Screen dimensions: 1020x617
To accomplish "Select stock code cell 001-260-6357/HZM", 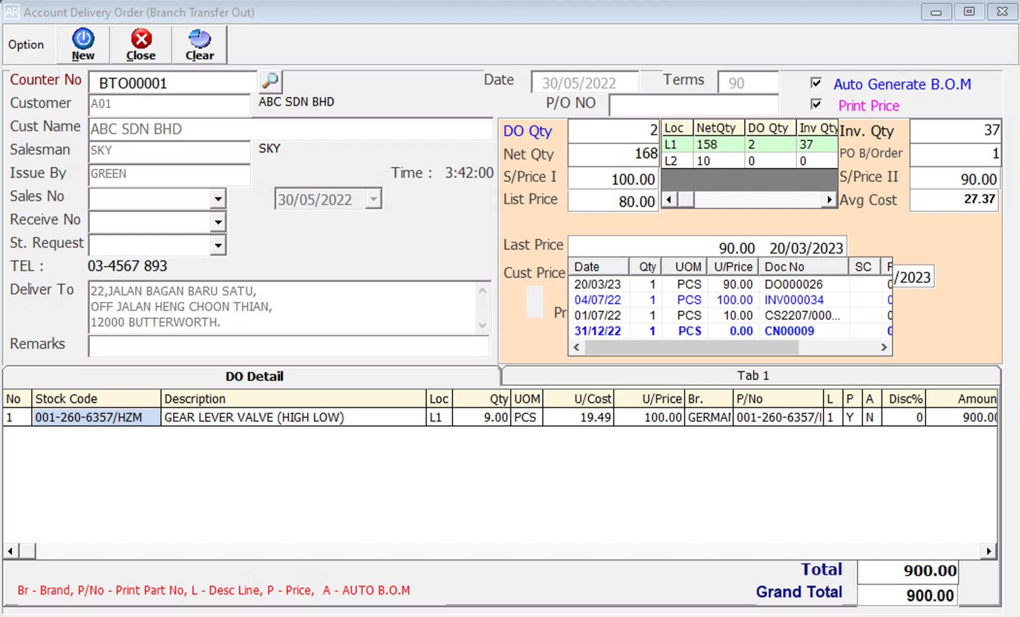I will pyautogui.click(x=96, y=417).
